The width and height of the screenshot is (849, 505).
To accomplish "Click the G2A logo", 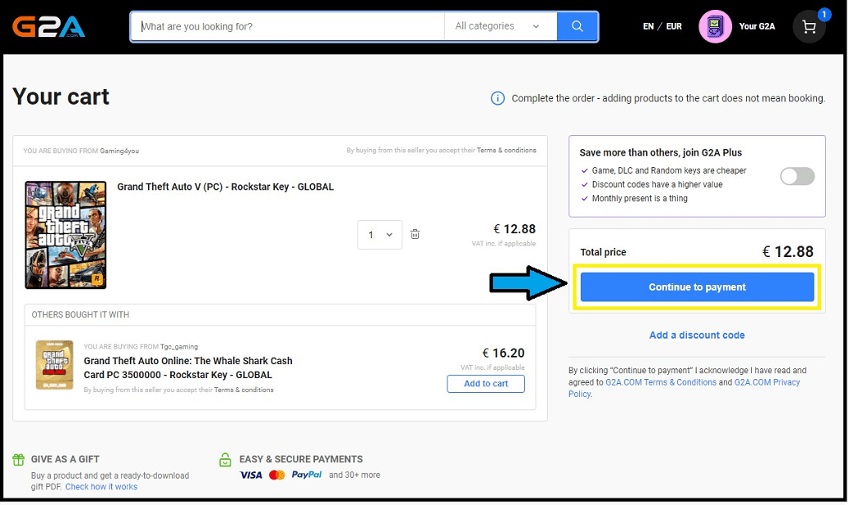I will pos(48,27).
